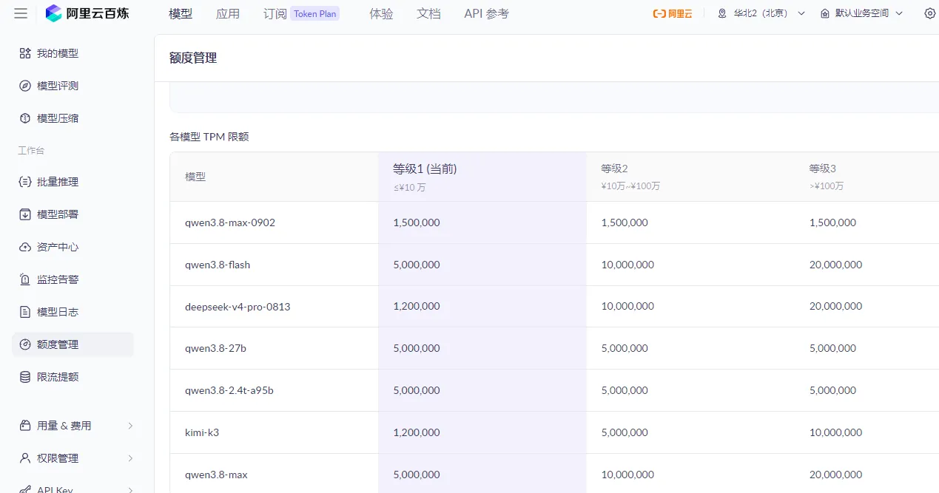Image resolution: width=939 pixels, height=493 pixels.
Task: Click model name deepseek-v4-pro-0813
Action: point(238,306)
